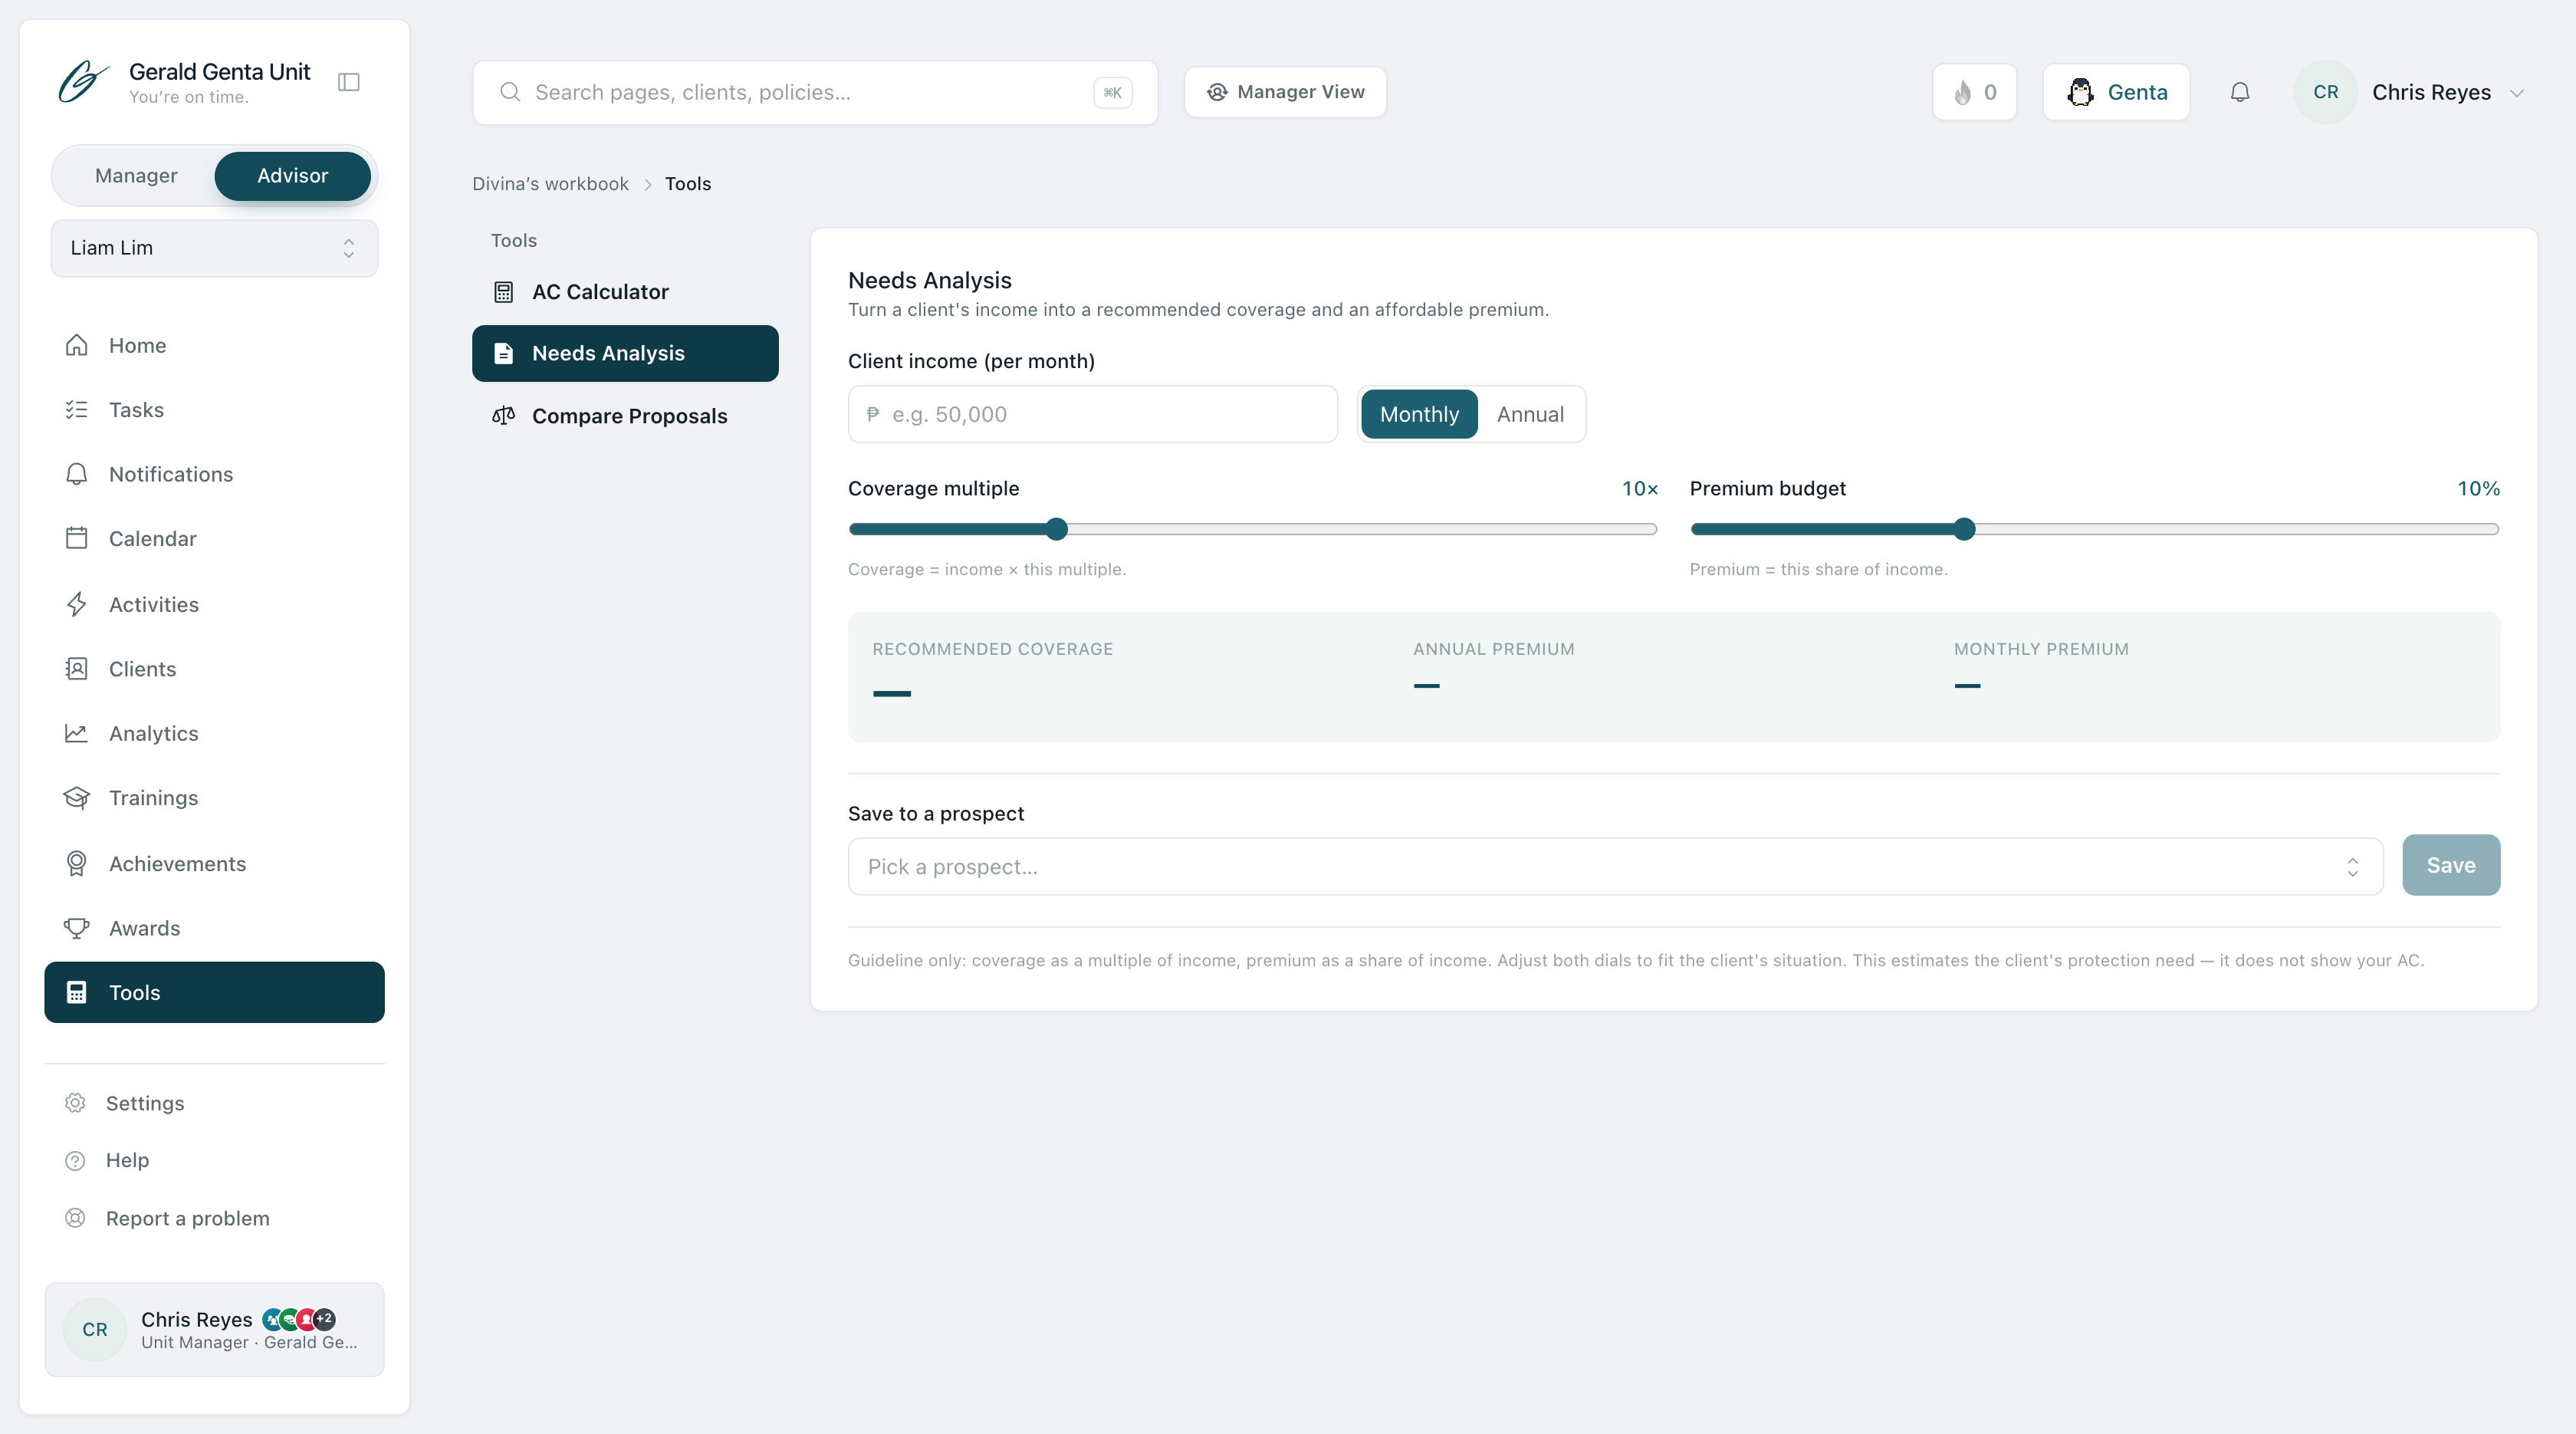Open Awards from sidebar
Image resolution: width=2576 pixels, height=1434 pixels.
(x=214, y=928)
